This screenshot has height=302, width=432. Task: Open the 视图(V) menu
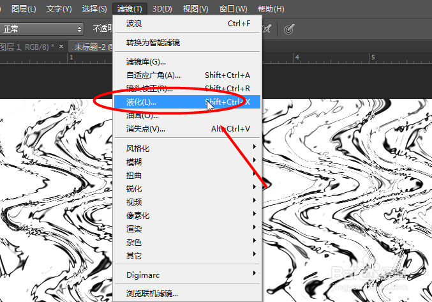pyautogui.click(x=196, y=9)
